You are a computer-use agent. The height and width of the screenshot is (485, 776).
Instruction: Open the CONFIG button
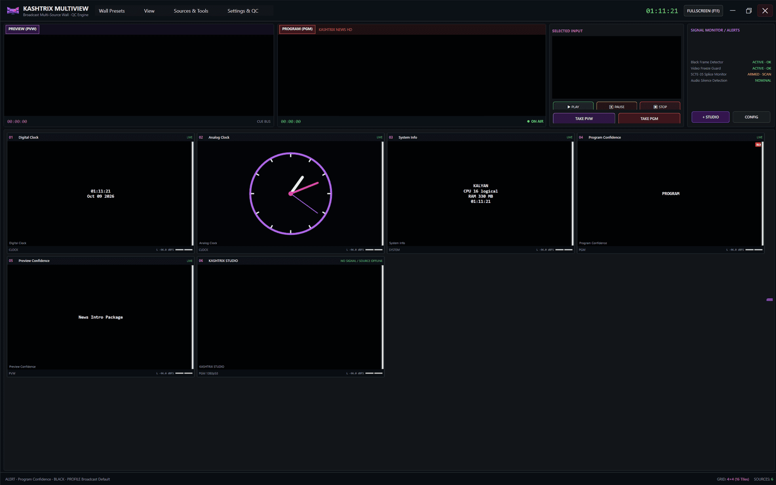751,117
